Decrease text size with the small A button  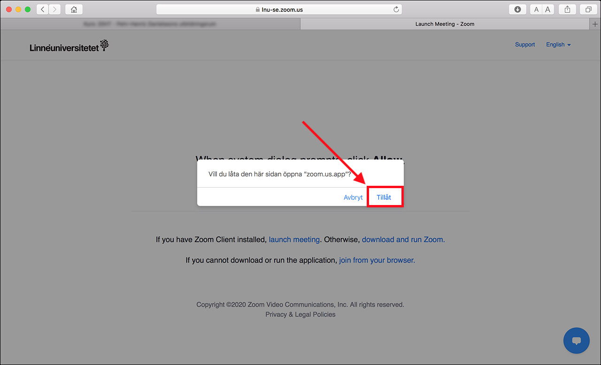pos(536,9)
